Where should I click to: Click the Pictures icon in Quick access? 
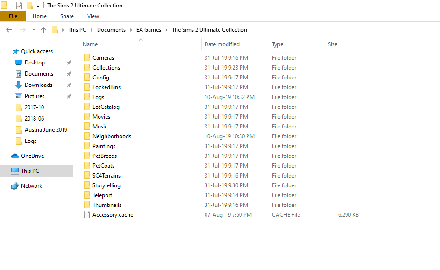19,96
